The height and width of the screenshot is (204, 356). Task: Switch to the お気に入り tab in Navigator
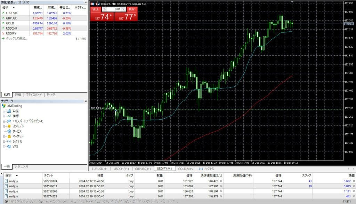tap(21, 167)
